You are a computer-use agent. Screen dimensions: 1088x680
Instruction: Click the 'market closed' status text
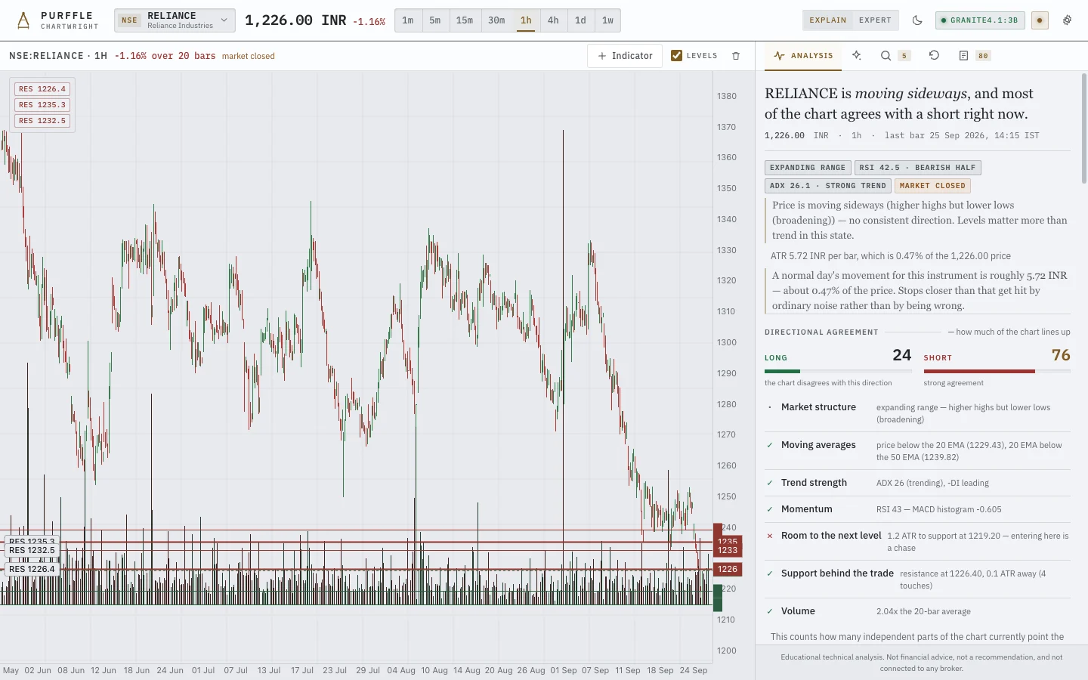[249, 56]
